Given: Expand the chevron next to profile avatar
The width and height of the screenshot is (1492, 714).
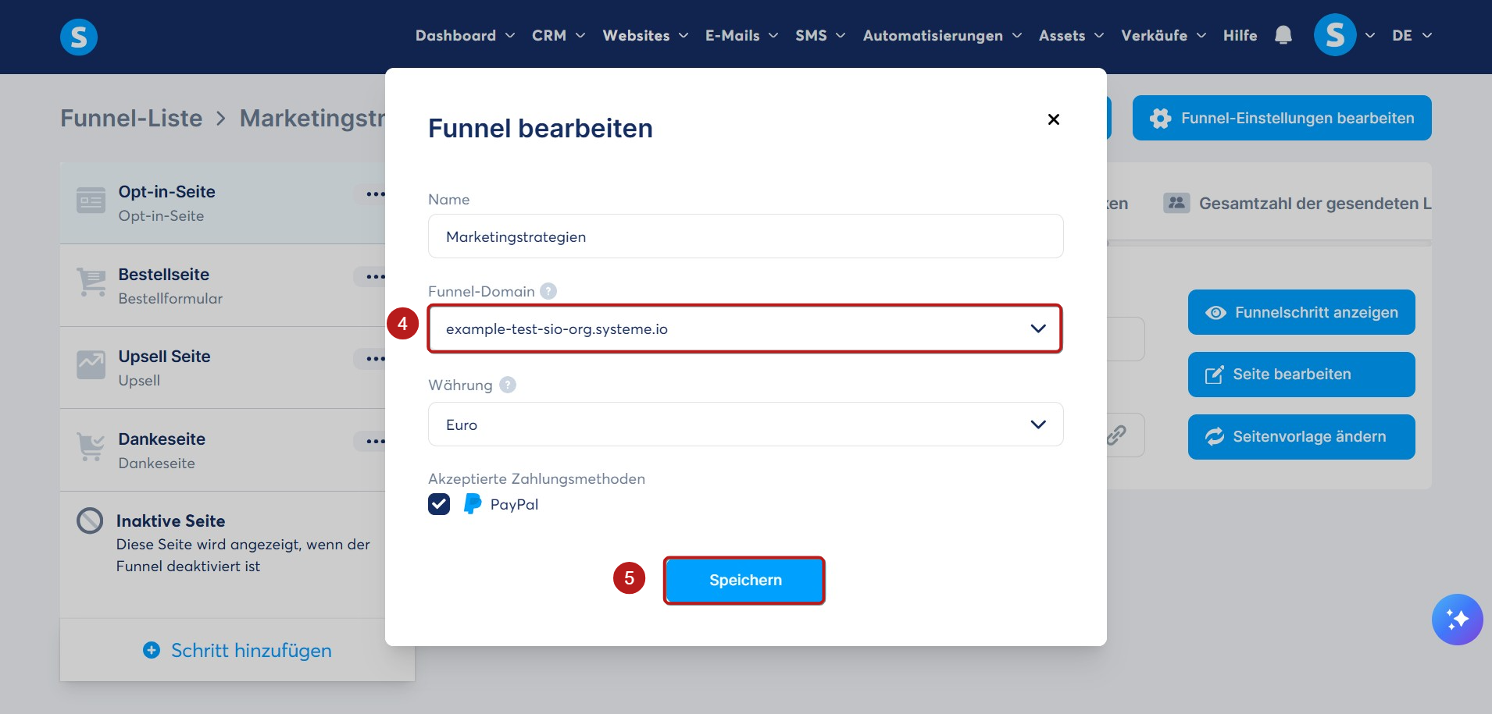Looking at the screenshot, I should (1369, 36).
